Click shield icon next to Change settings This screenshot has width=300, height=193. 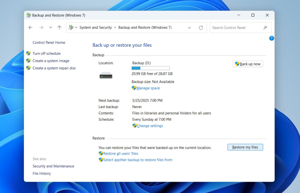pos(134,126)
